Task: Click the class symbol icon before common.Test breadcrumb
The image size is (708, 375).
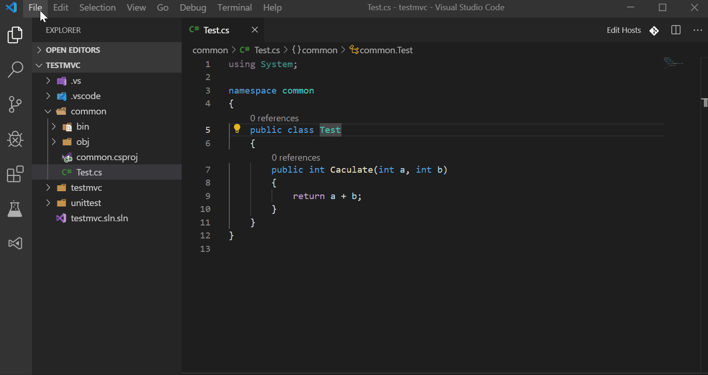Action: click(354, 50)
